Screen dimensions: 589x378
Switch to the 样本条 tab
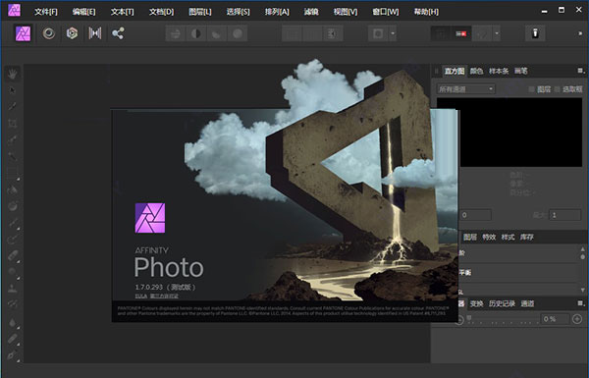pos(499,71)
